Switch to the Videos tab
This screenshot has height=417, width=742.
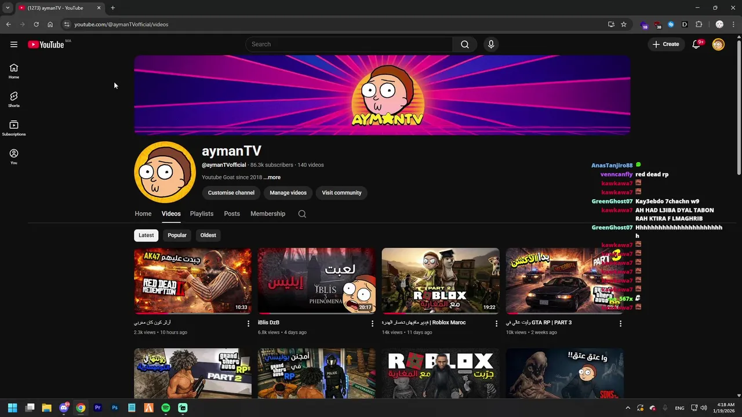(171, 214)
